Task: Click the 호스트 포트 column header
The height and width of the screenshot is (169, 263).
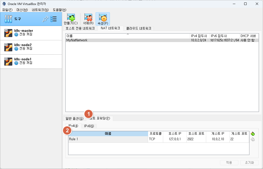Action: pos(196,134)
